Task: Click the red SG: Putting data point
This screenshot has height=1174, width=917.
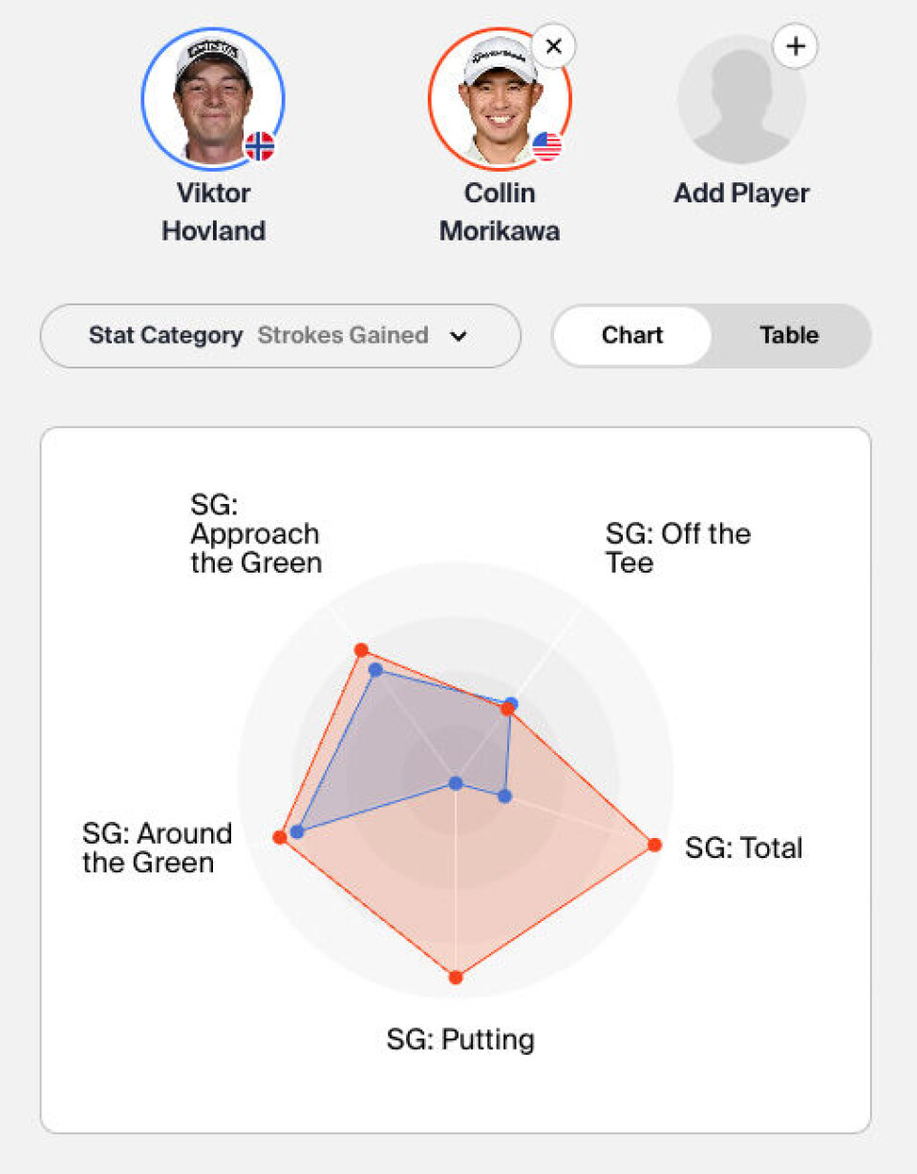Action: point(456,977)
